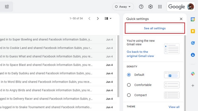Image resolution: width=198 pixels, height=111 pixels.
Task: Click the inbox list scrollbar
Action: (118, 66)
